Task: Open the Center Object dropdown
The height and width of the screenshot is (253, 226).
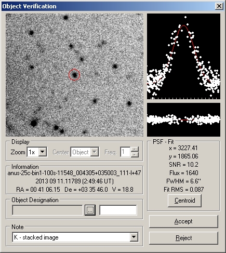Action: tap(95, 152)
